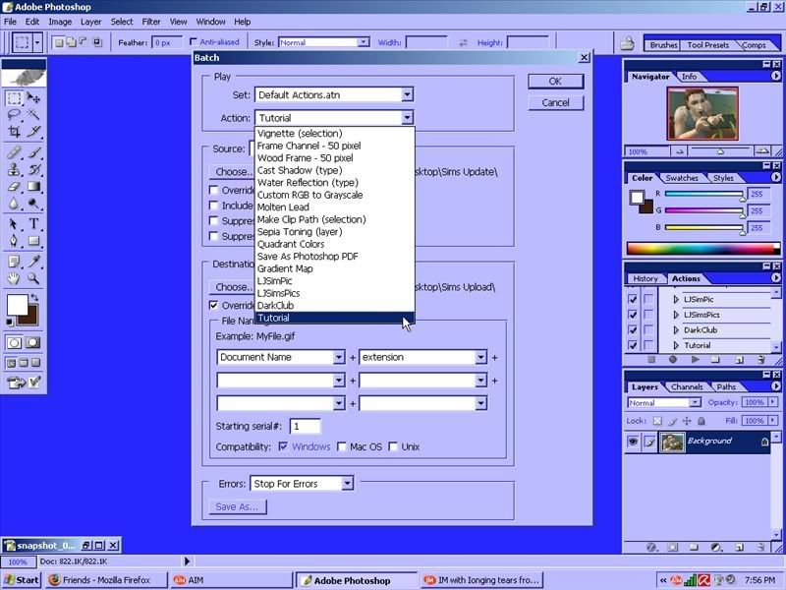
Task: Toggle checkmark for DarkClub action
Action: tap(633, 329)
